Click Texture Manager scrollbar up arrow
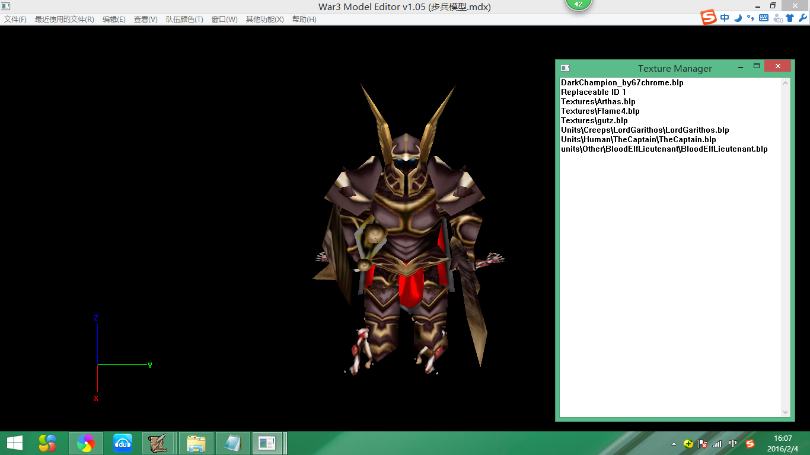This screenshot has height=455, width=810. (x=786, y=82)
